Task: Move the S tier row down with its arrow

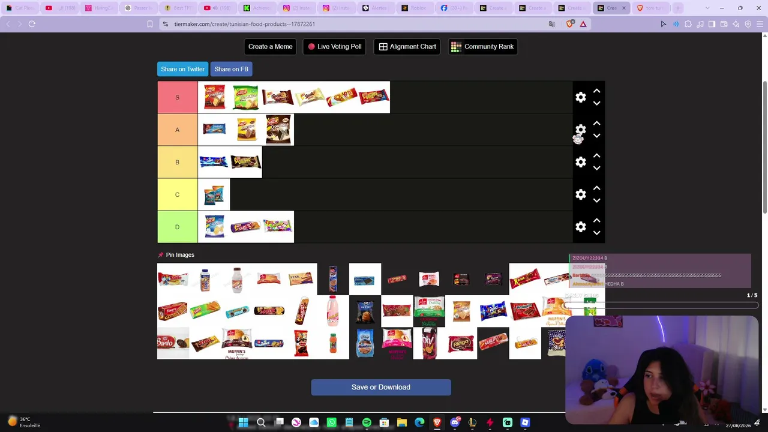Action: point(596,104)
